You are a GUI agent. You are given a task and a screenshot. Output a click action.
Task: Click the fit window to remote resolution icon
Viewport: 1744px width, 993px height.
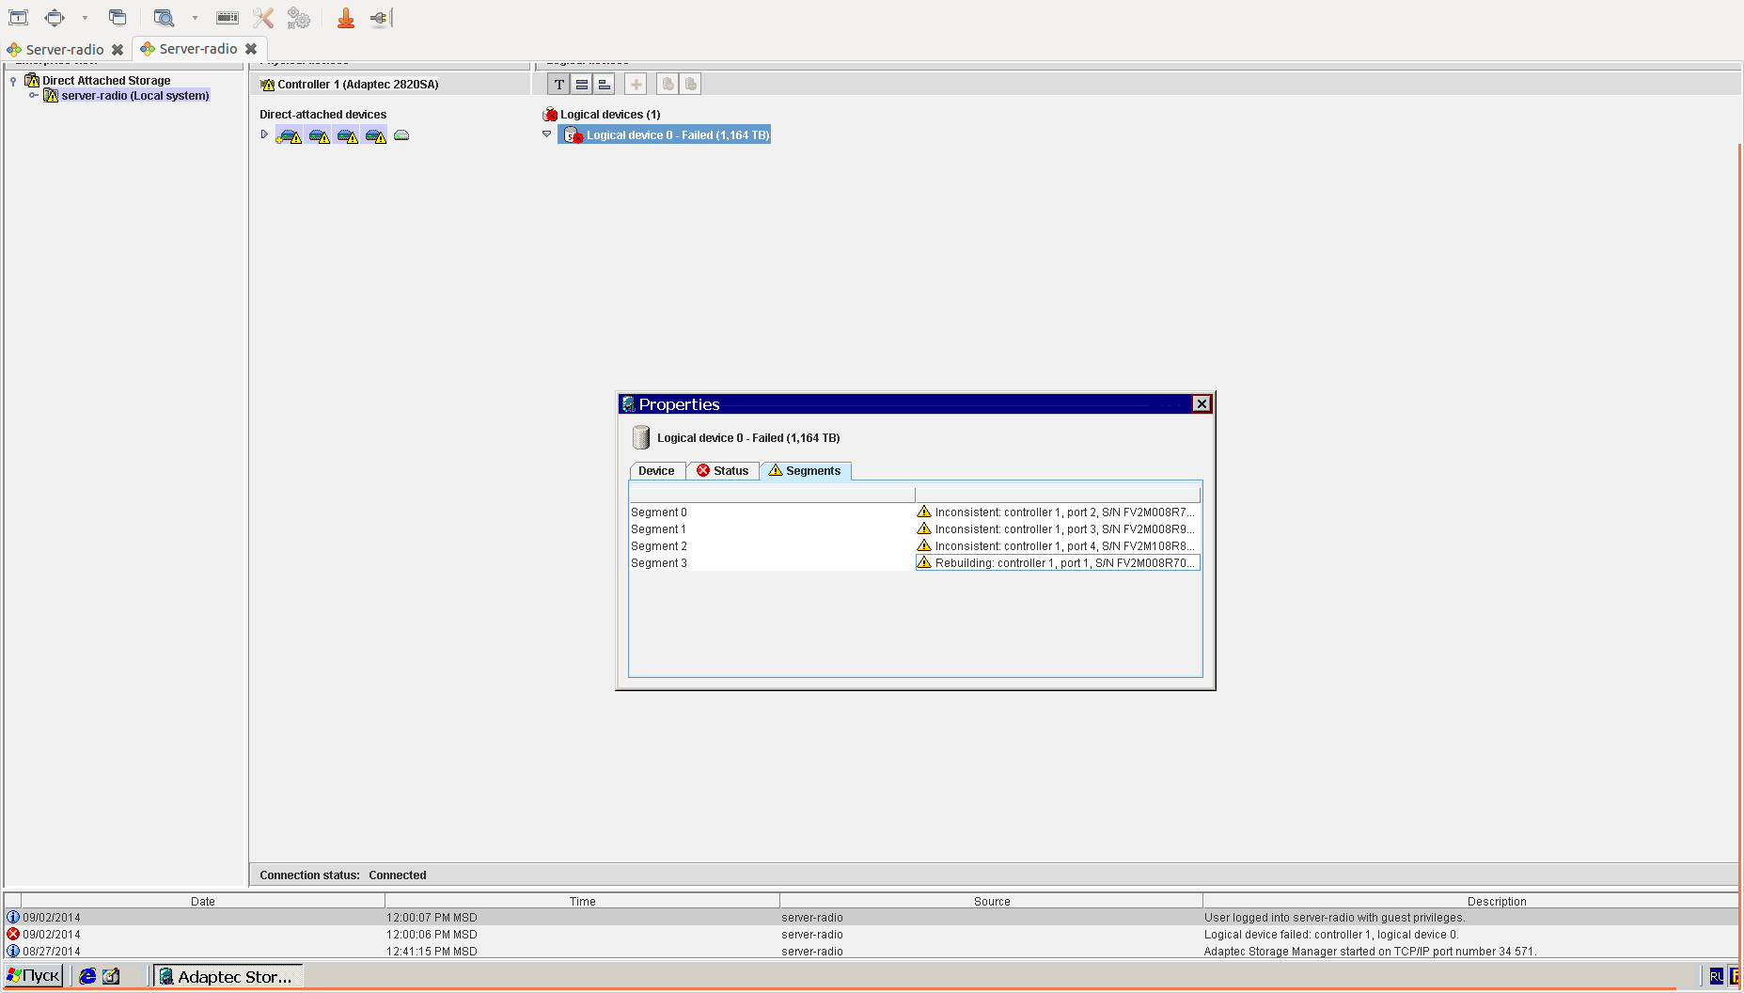[x=18, y=17]
